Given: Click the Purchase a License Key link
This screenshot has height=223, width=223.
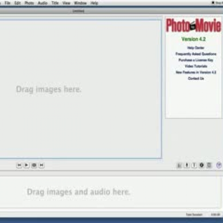Looking at the screenshot, I should [196, 60].
